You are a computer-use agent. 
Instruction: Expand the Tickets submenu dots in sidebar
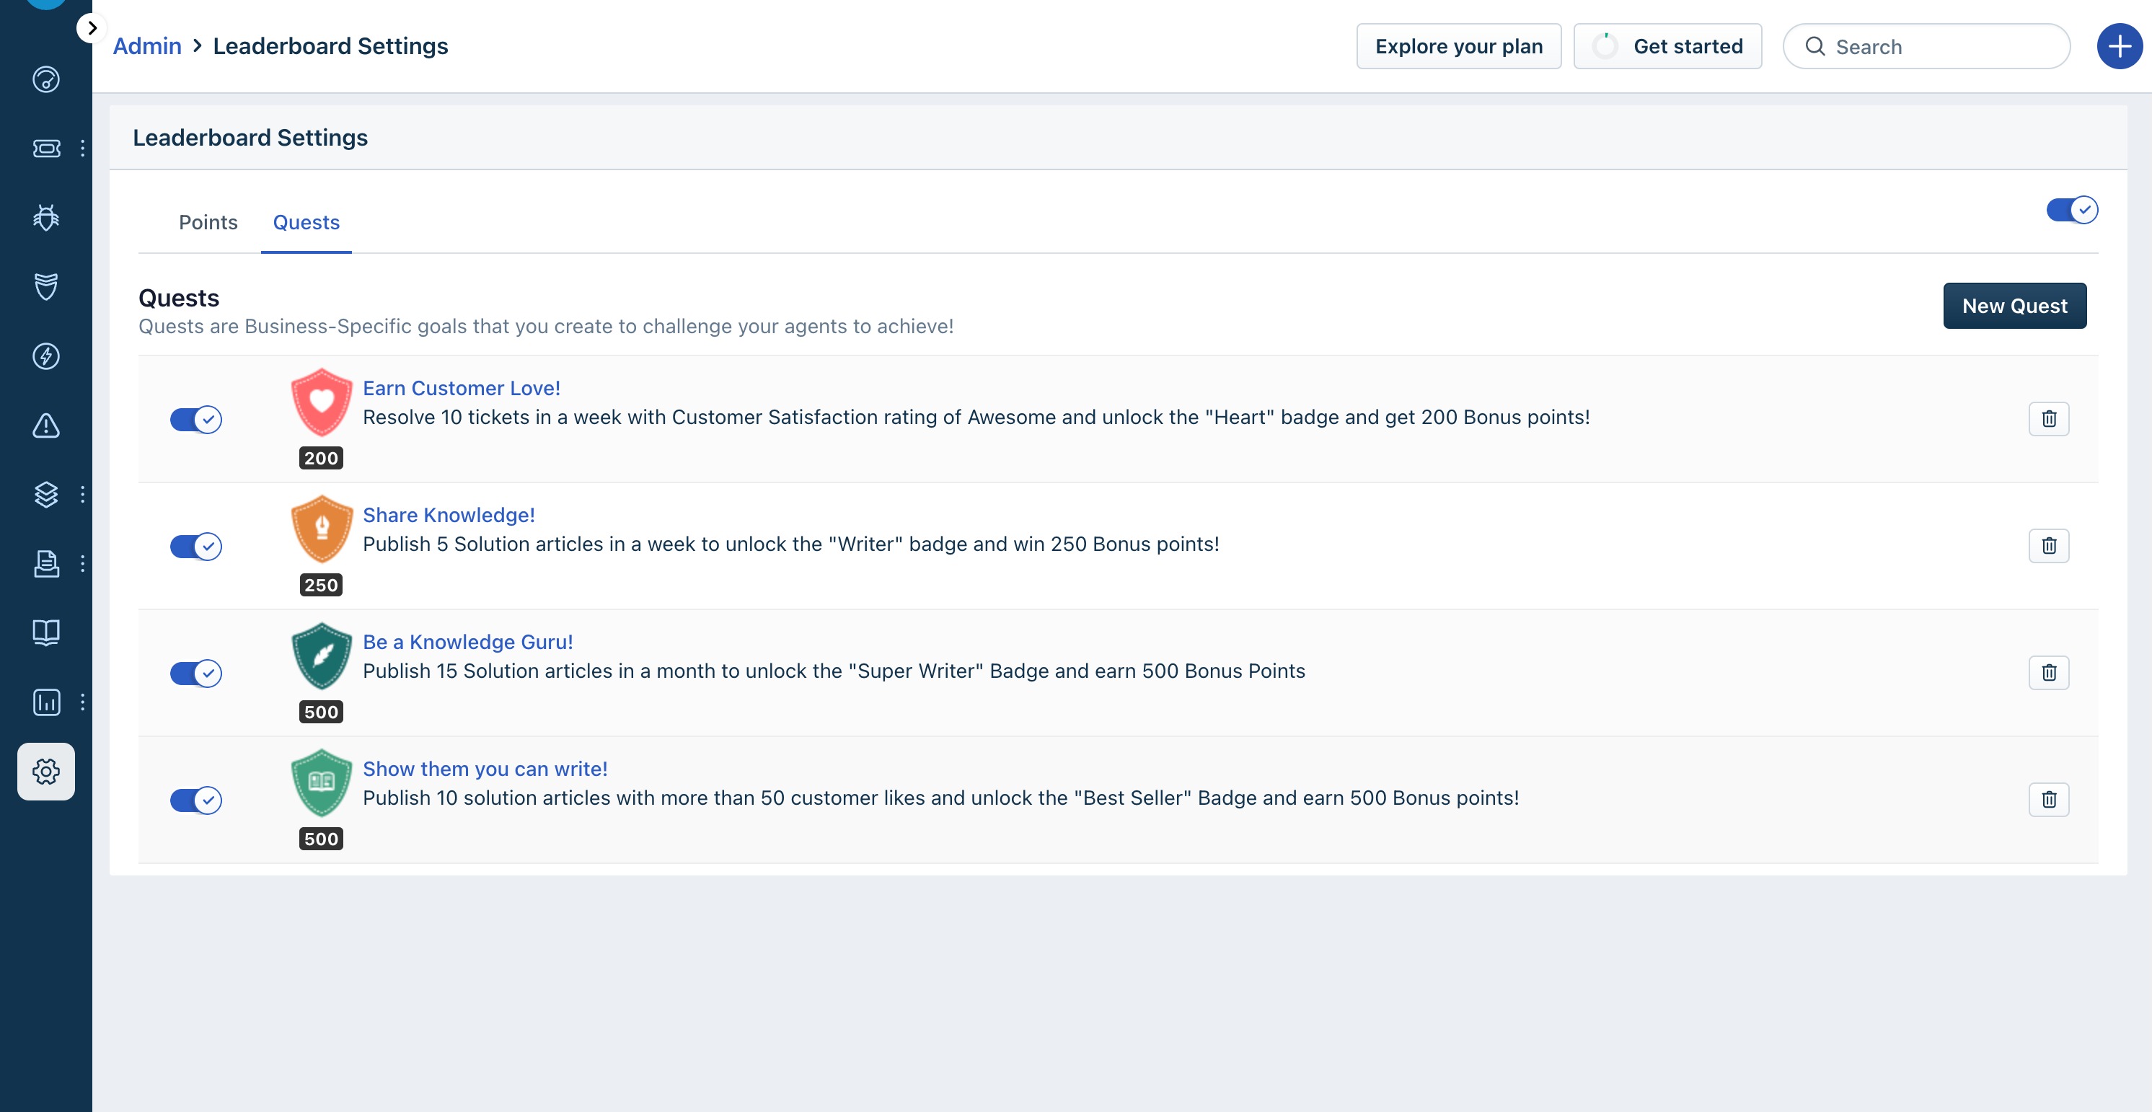[x=83, y=149]
